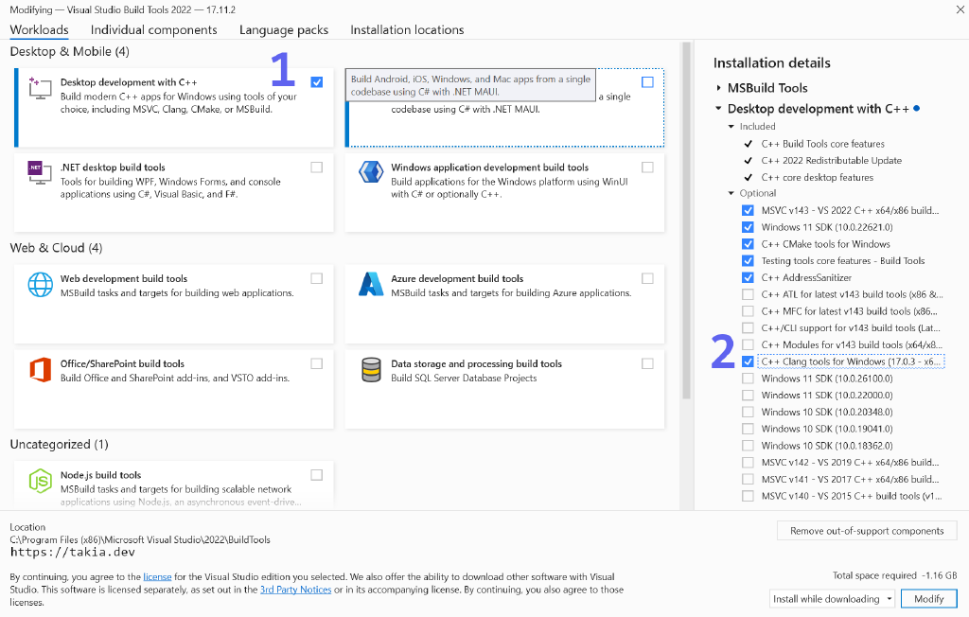The image size is (969, 617).
Task: Check the Node.js build tools checkbox
Action: (317, 475)
